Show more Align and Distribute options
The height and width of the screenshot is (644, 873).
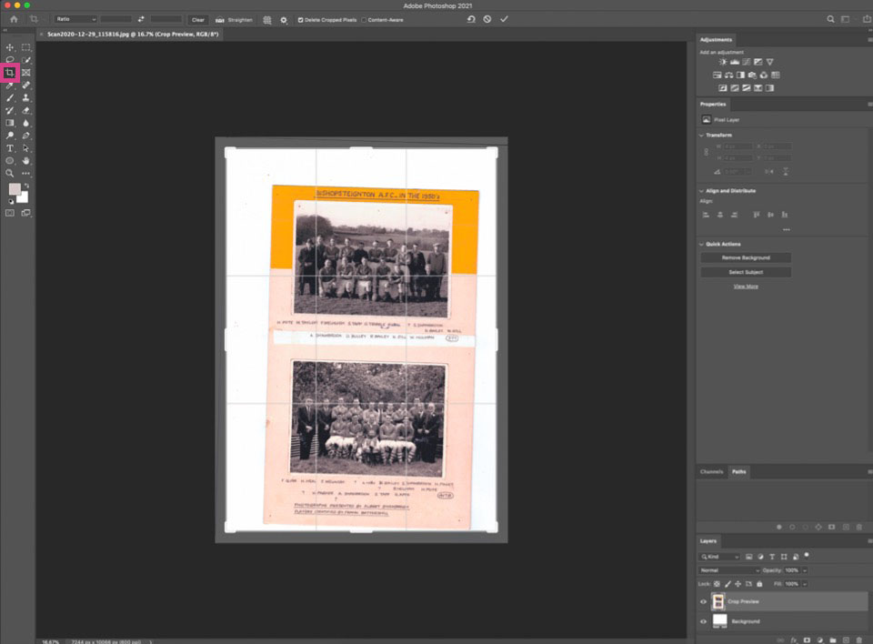coord(786,229)
